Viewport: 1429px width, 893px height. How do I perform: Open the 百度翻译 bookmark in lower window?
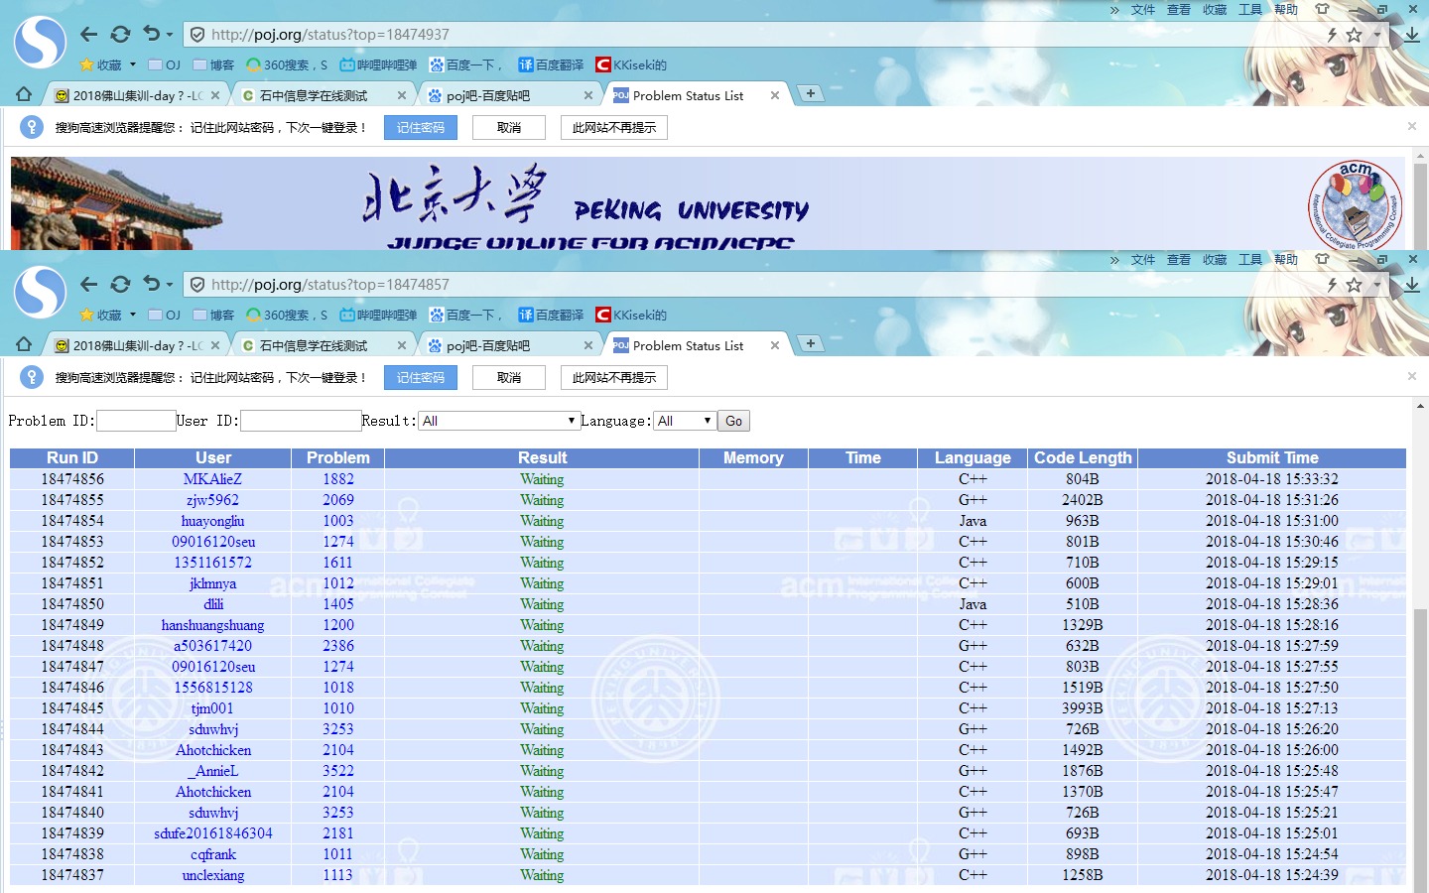point(551,316)
